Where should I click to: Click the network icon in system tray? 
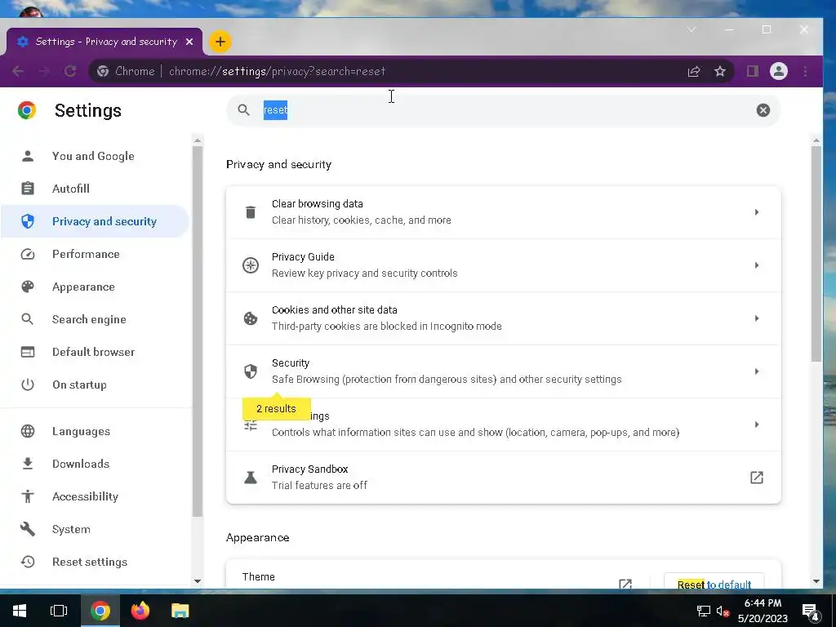pos(703,611)
